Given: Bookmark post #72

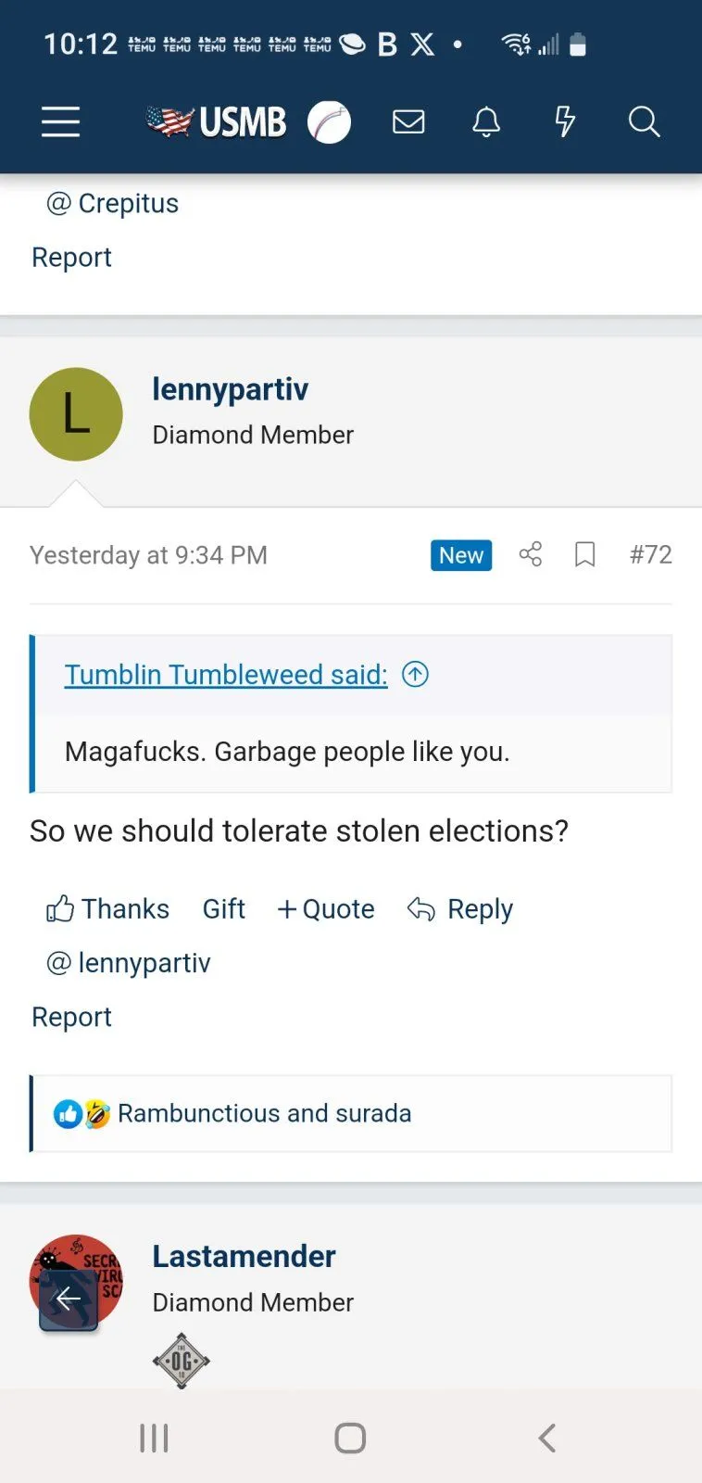Looking at the screenshot, I should tap(584, 554).
